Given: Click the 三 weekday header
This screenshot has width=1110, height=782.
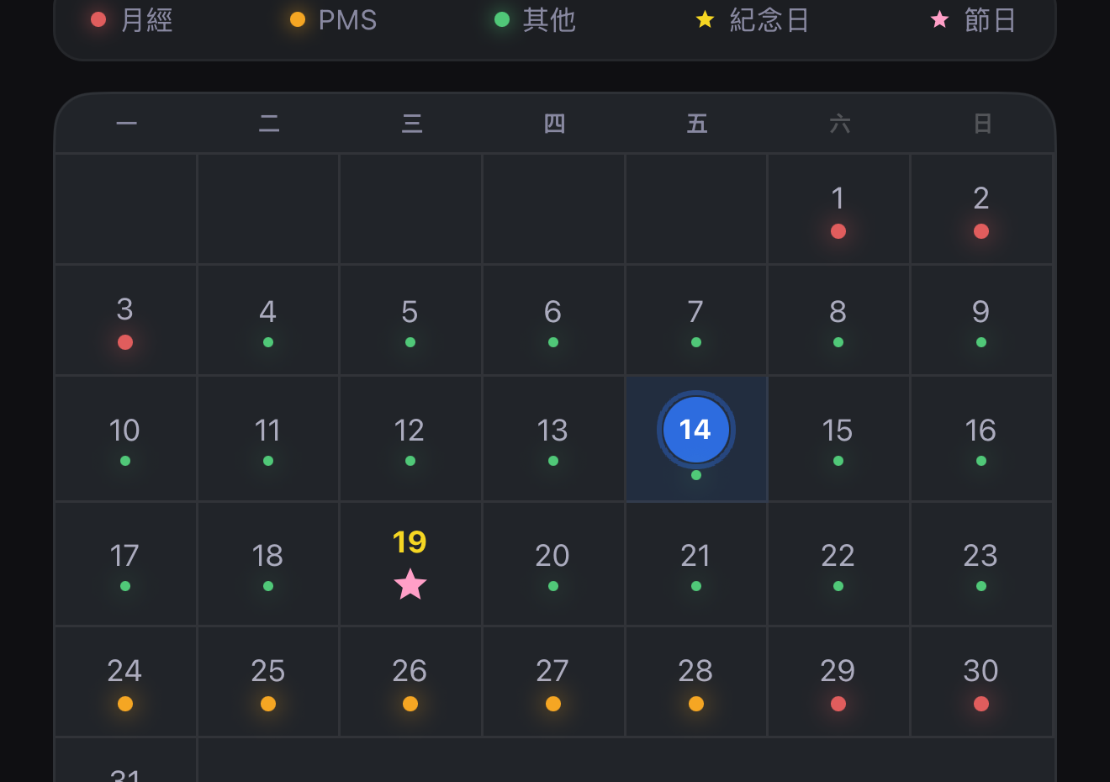Looking at the screenshot, I should (x=412, y=124).
